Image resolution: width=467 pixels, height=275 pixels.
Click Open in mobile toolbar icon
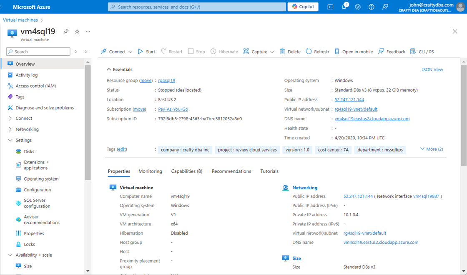354,52
